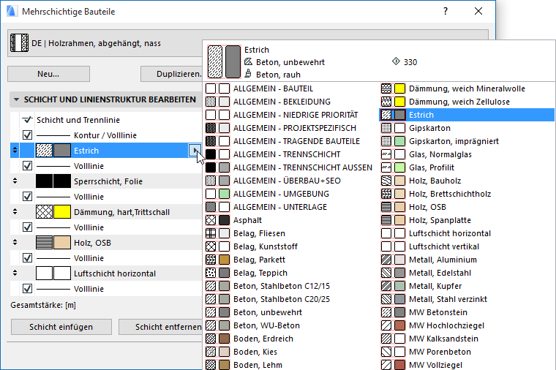Click the dotted icon of Gipskarton, imprägniert

[386, 141]
